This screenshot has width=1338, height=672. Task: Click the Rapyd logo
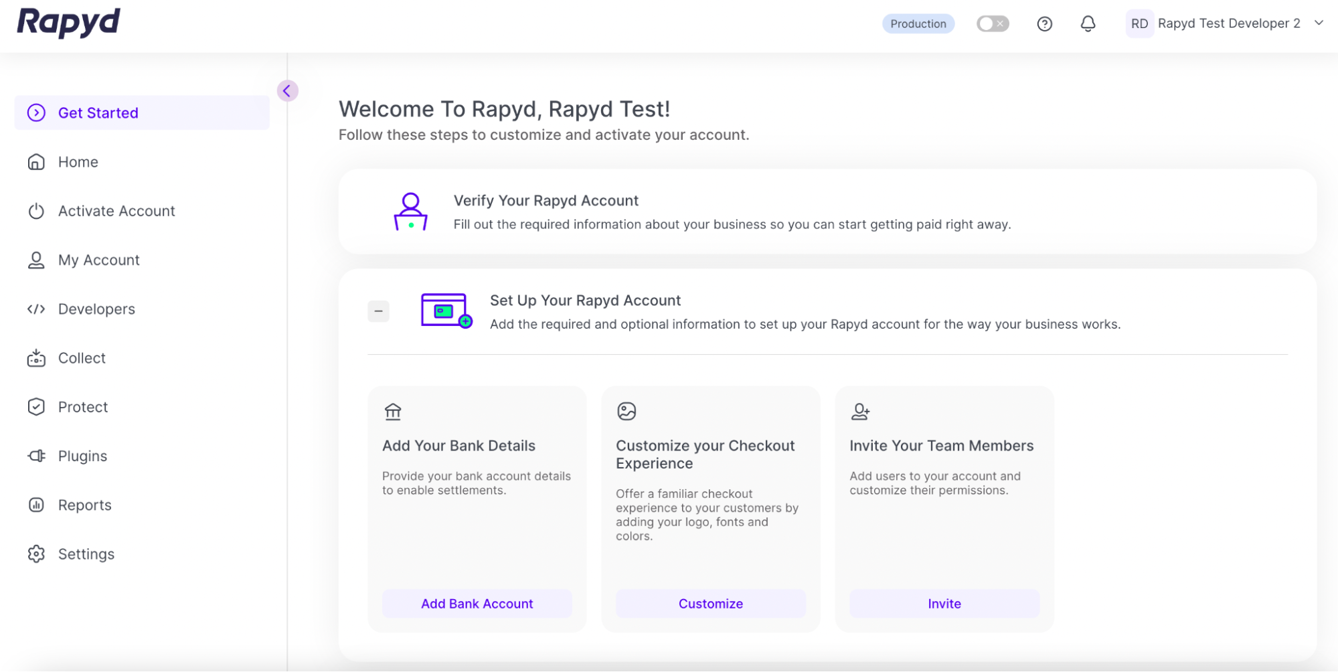pyautogui.click(x=68, y=23)
